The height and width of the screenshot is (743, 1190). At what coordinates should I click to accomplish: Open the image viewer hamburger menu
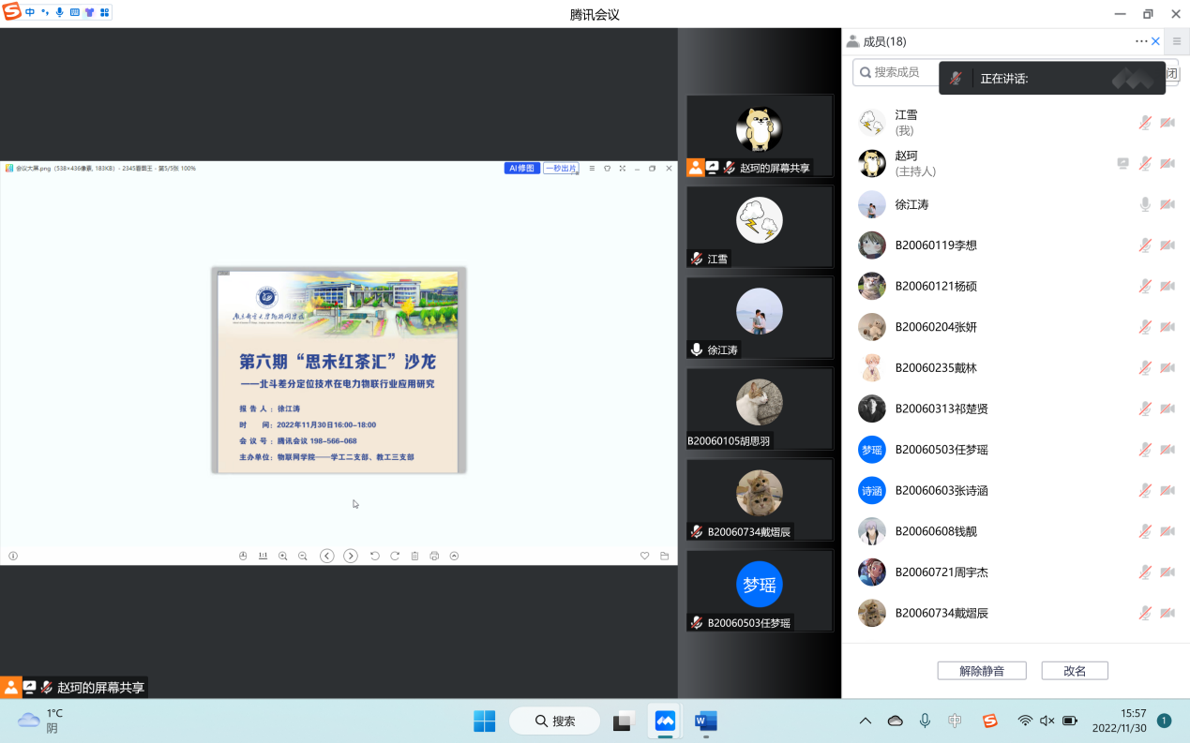click(592, 169)
